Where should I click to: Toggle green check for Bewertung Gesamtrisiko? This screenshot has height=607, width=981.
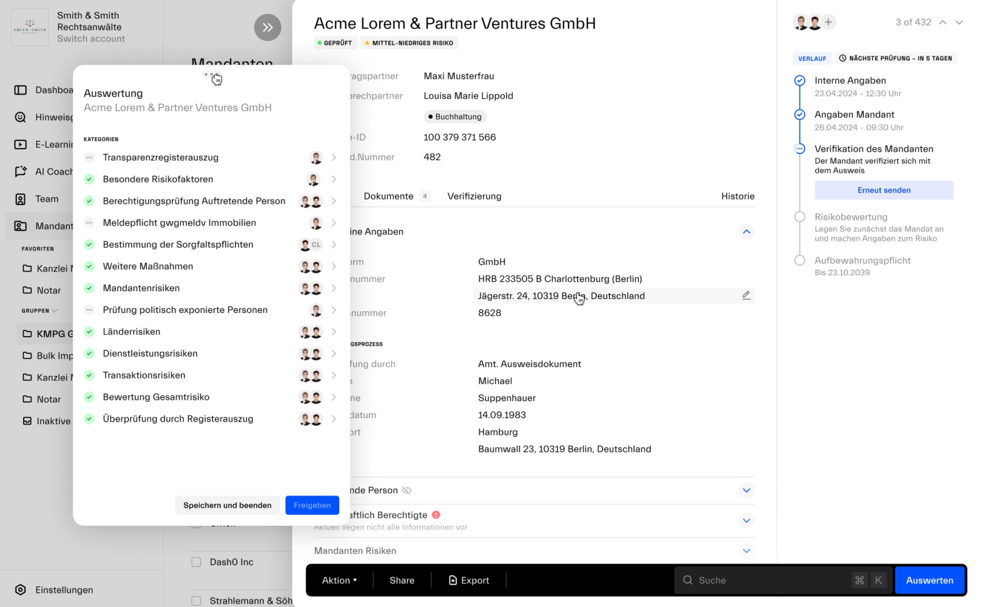[89, 397]
